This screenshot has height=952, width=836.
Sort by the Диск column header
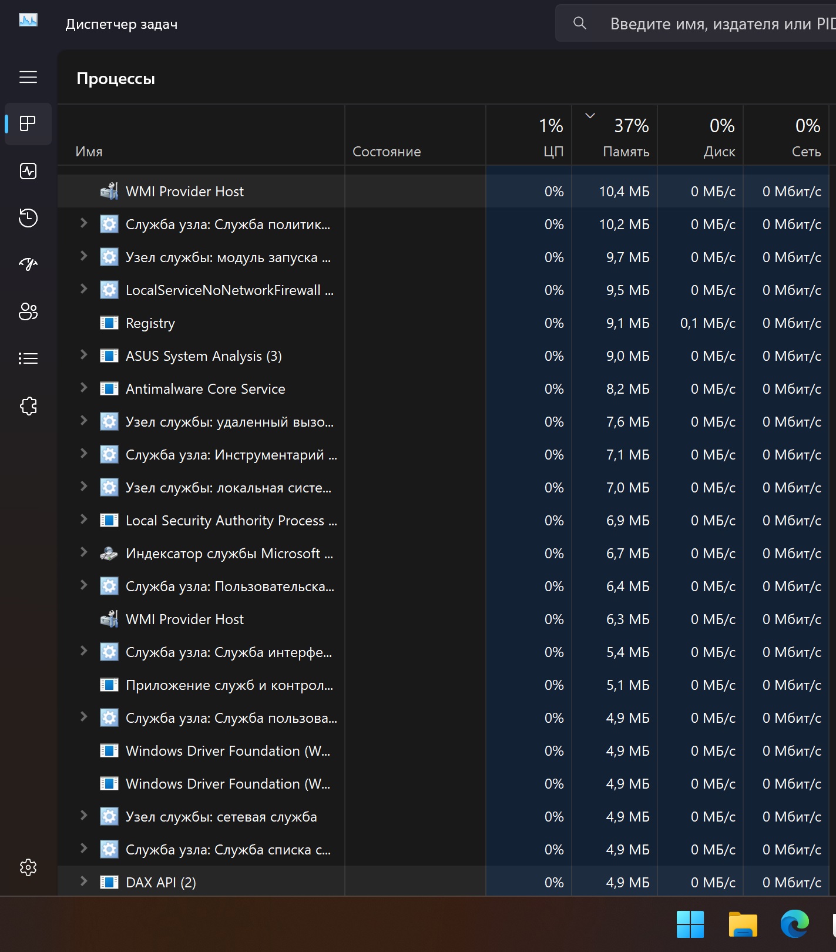pyautogui.click(x=700, y=136)
